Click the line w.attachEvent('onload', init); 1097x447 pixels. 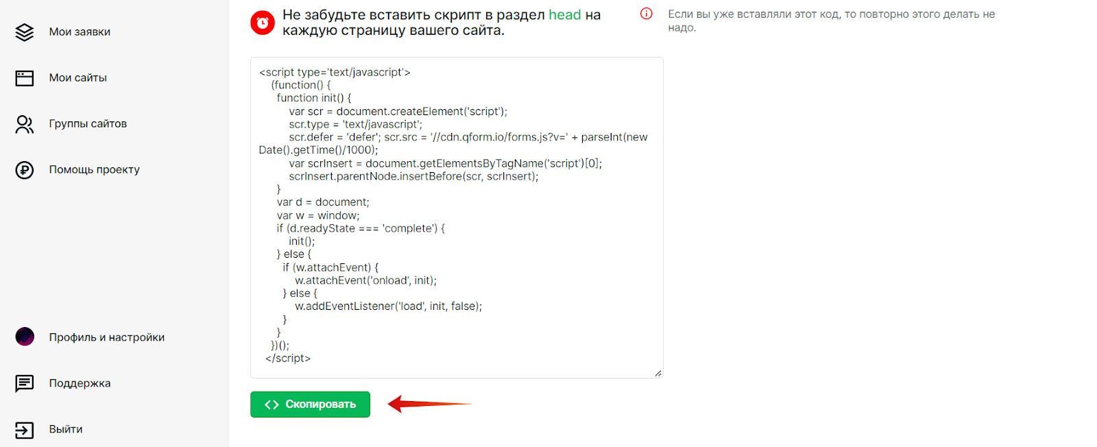point(365,280)
